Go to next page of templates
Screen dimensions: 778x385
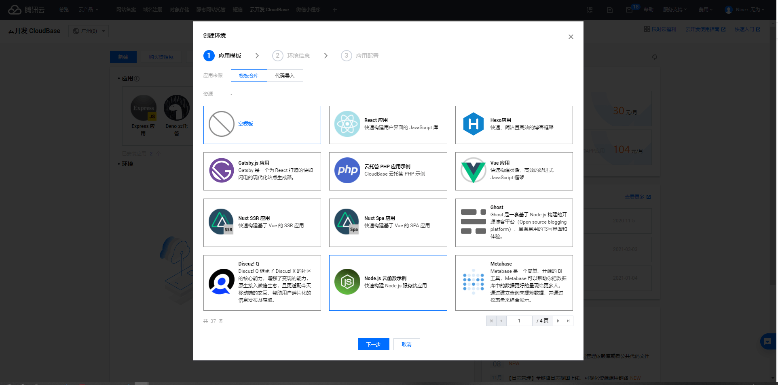[558, 321]
